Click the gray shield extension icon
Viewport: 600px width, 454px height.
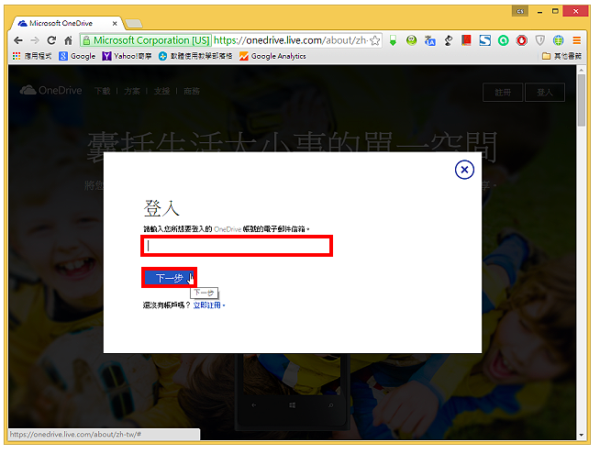[x=540, y=40]
